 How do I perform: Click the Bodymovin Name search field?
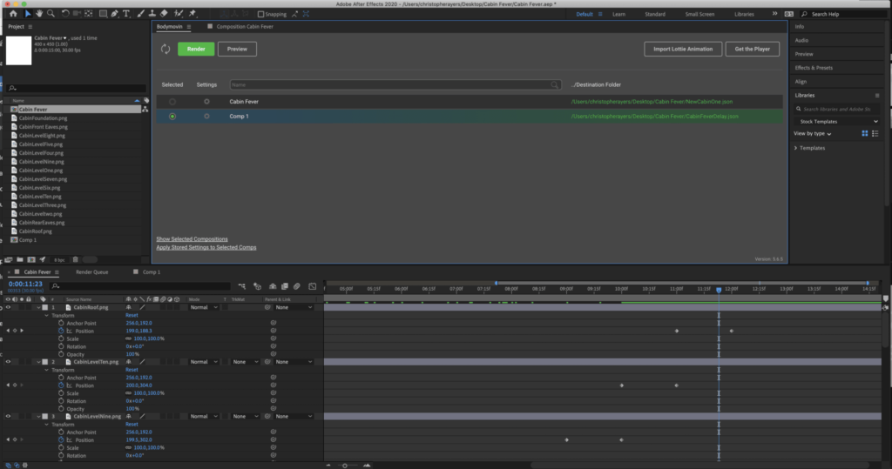pyautogui.click(x=395, y=84)
